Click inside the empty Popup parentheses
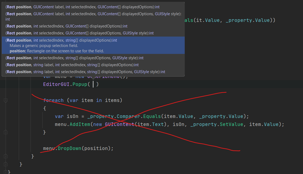 pyautogui.click(x=94, y=84)
